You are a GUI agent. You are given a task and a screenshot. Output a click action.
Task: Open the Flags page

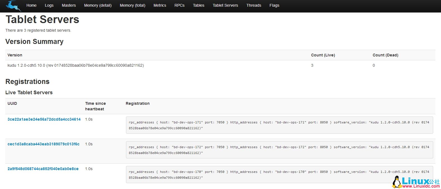coord(274,5)
